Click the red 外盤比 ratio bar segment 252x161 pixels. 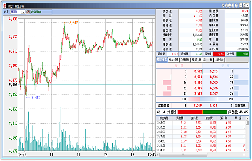(x=190, y=112)
